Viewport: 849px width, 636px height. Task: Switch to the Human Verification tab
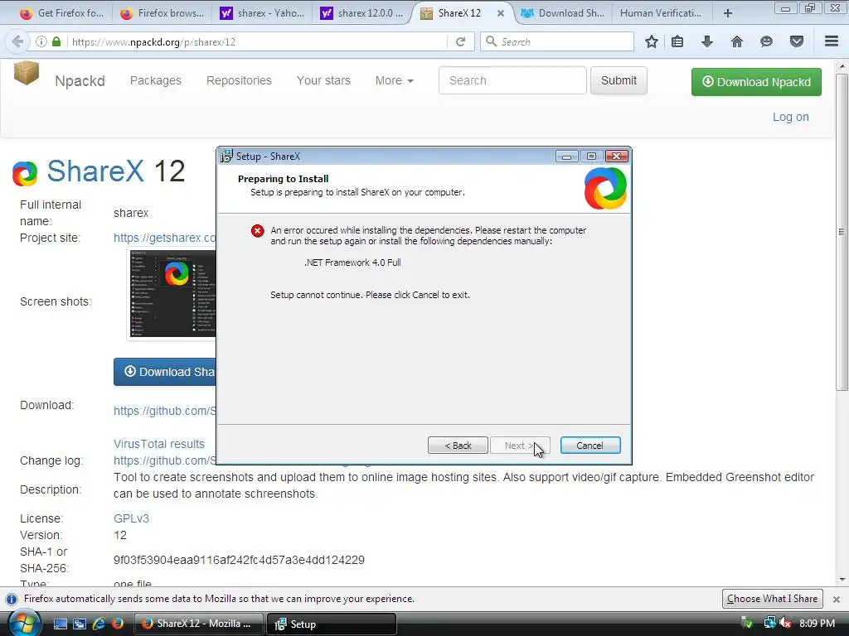click(x=661, y=13)
